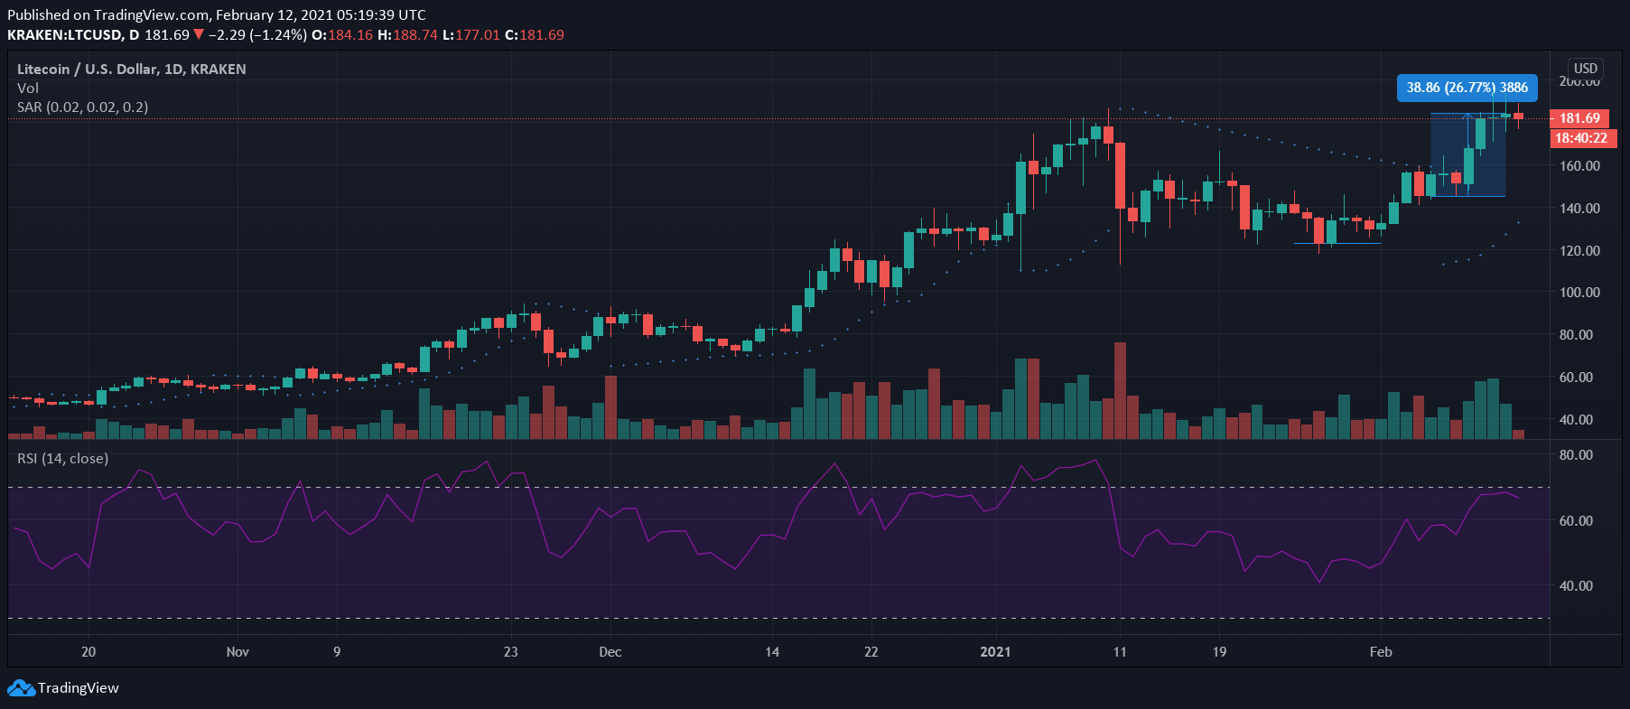Click the Published on TradingView.com timestamp text
Screen dimensions: 1630x709
(x=217, y=15)
